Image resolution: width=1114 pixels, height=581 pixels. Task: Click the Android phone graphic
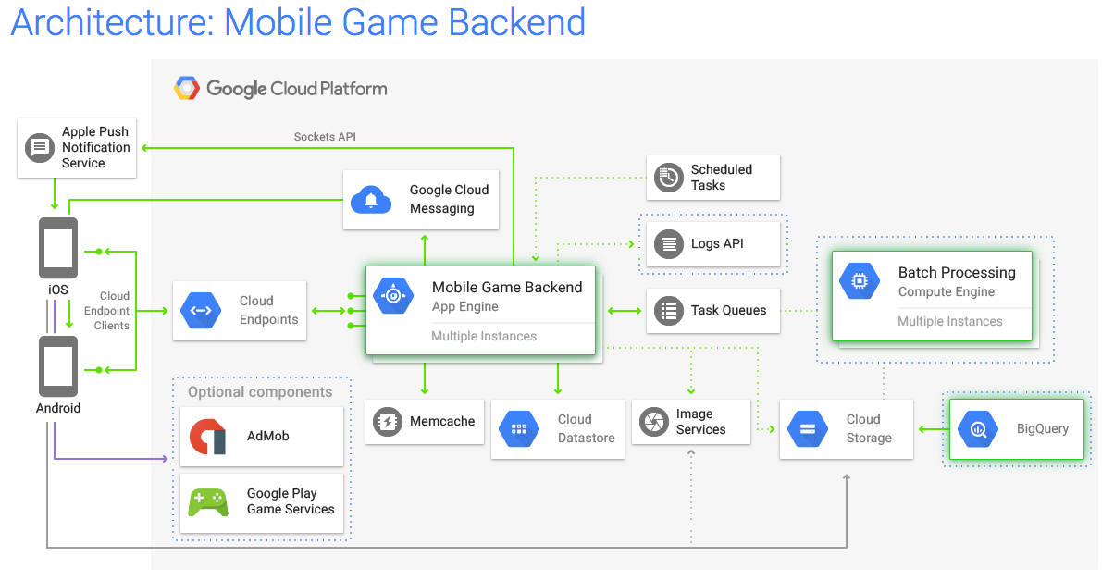57,366
